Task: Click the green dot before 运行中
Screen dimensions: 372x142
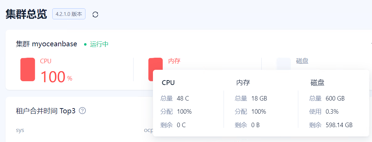Action: (x=85, y=44)
